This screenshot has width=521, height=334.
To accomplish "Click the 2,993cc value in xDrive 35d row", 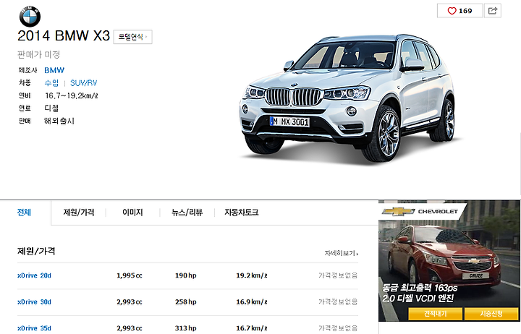I will pos(130,328).
